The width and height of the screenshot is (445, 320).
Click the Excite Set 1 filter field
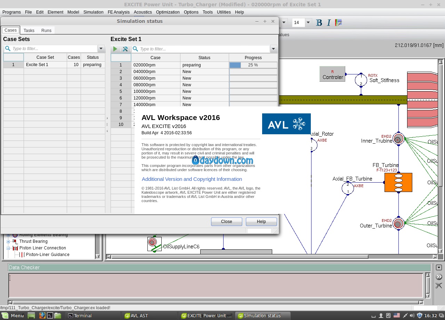[x=201, y=49]
